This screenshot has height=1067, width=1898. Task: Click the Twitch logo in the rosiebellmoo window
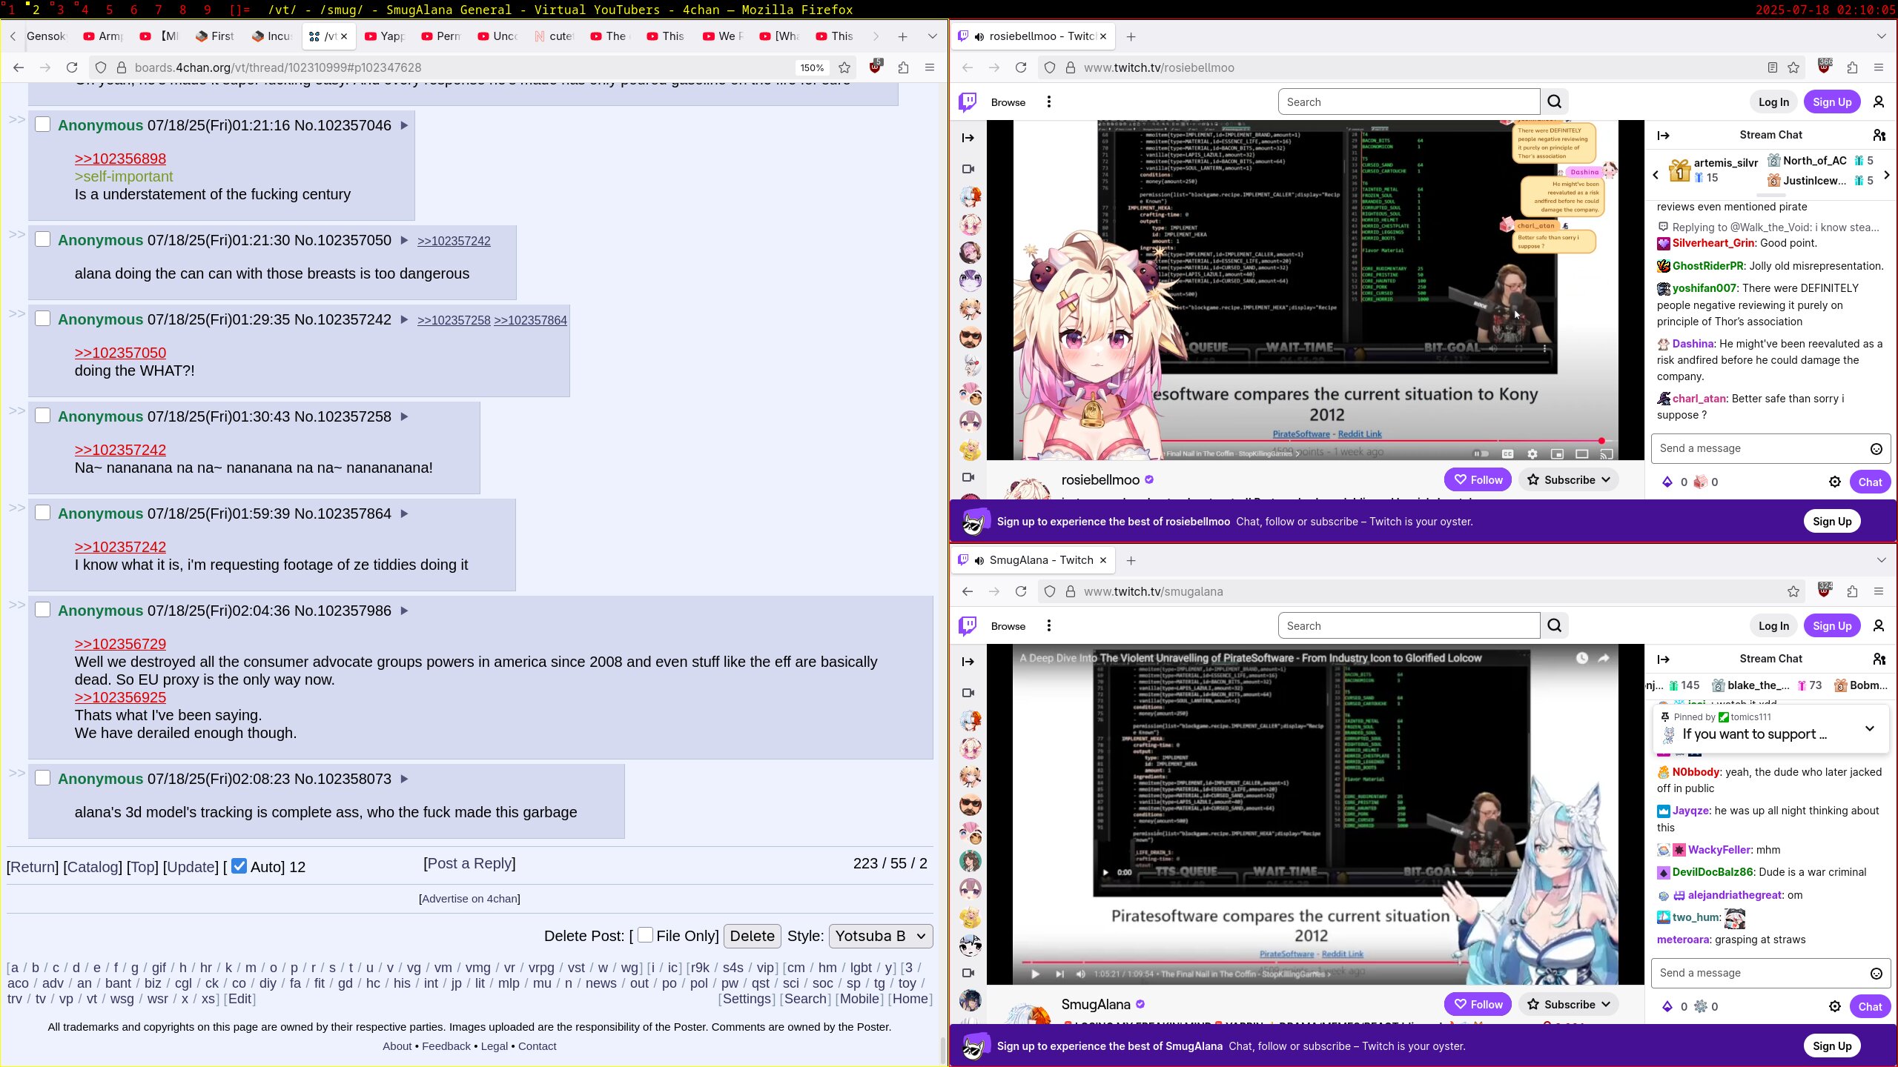pos(968,102)
